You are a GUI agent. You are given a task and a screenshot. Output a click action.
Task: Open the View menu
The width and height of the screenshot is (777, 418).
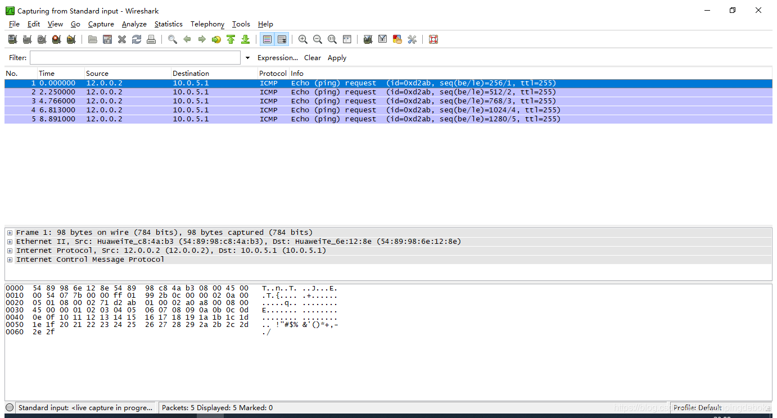(55, 24)
